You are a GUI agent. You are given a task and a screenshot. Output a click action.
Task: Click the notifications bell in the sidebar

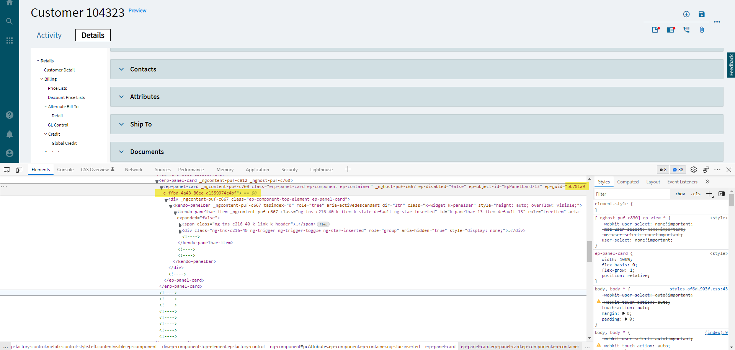[x=10, y=134]
